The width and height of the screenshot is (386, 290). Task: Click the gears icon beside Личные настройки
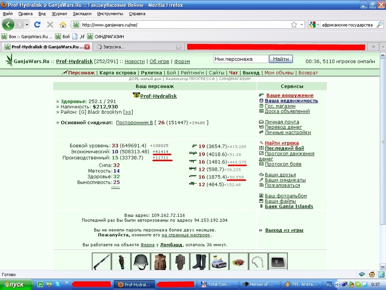coord(261,132)
